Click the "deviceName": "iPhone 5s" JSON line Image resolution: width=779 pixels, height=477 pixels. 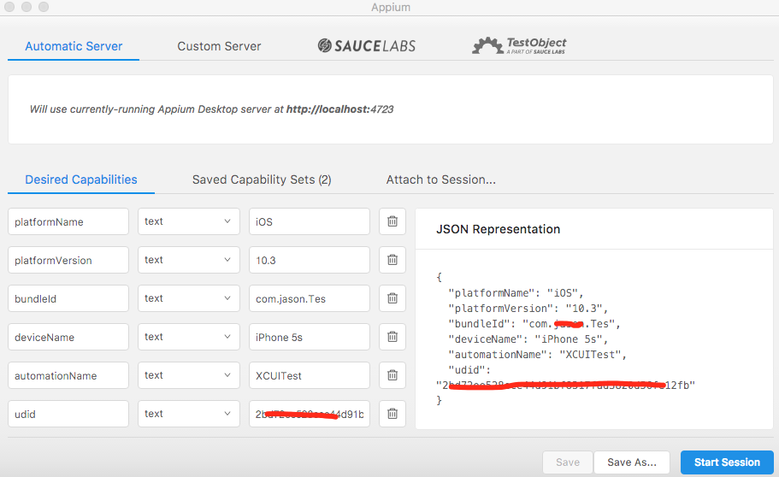[x=528, y=339]
